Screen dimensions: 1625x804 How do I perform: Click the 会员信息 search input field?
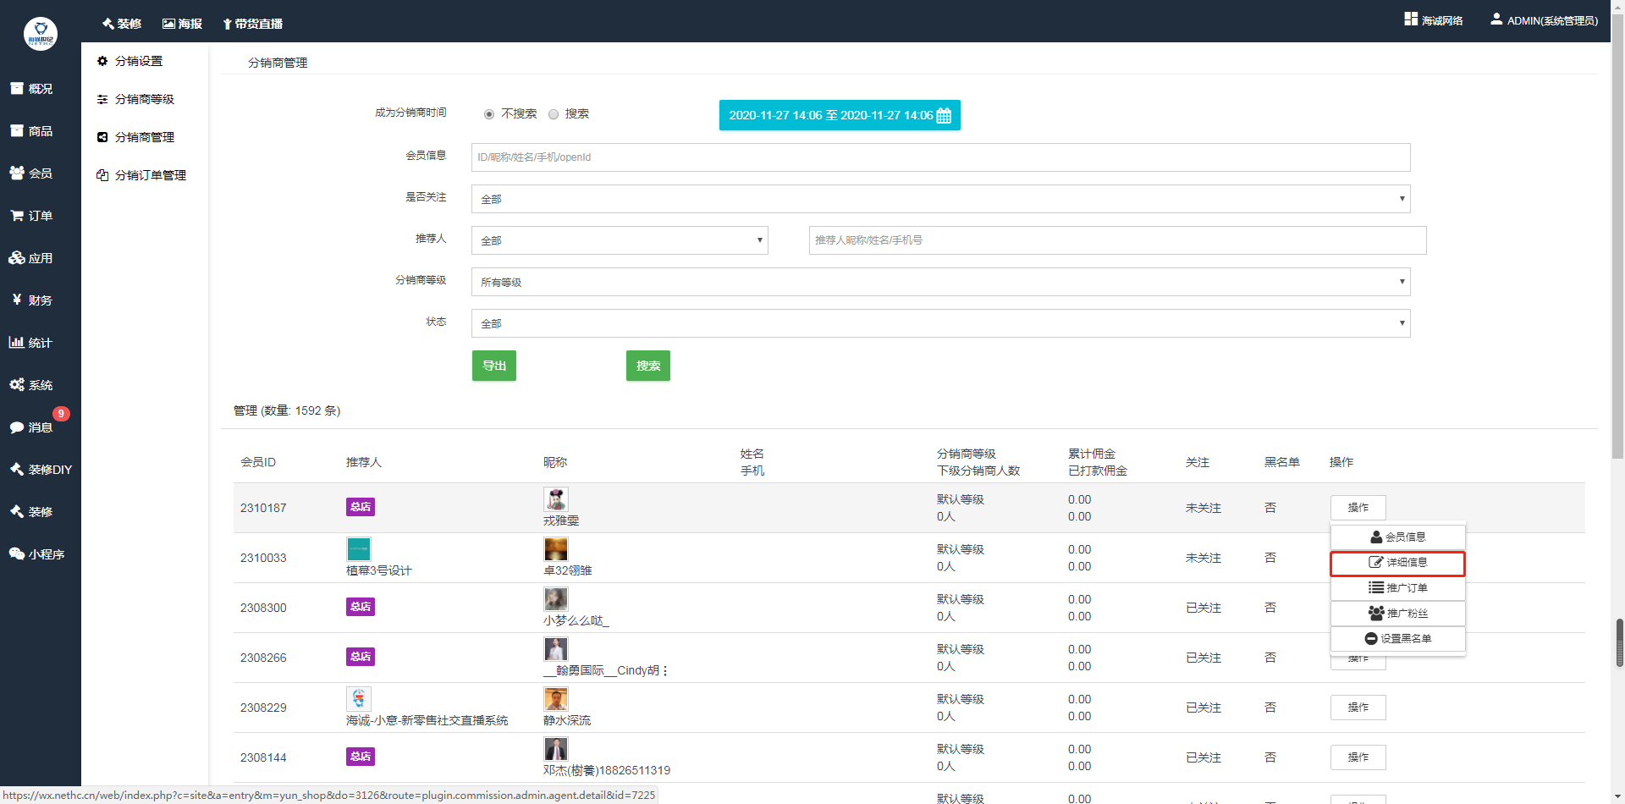[939, 157]
